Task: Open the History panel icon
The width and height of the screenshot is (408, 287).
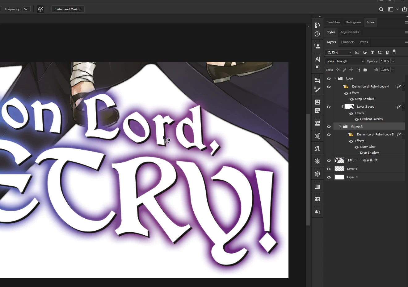Action: (x=317, y=25)
